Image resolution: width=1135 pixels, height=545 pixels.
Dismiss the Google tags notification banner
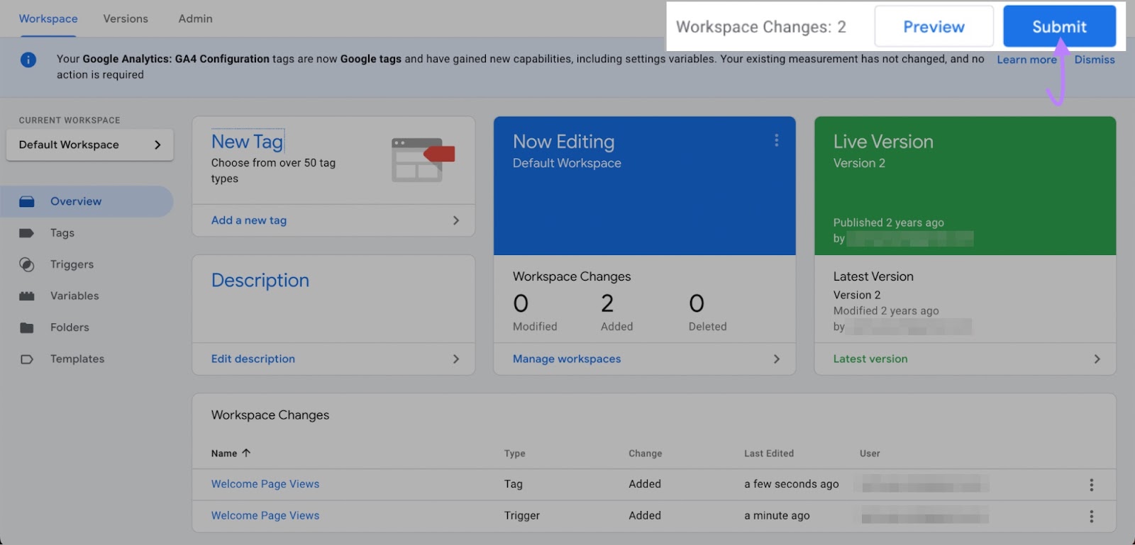[x=1094, y=60]
